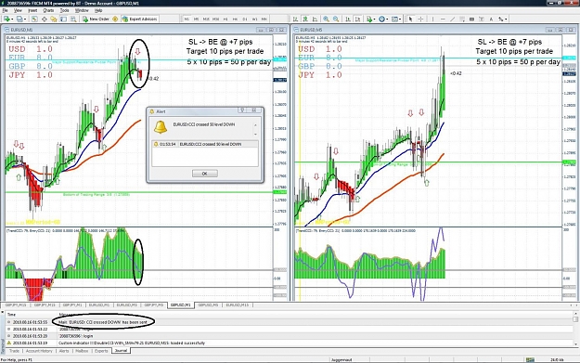Select the trendline drawing tool
The height and width of the screenshot is (363, 580).
pyautogui.click(x=452, y=19)
